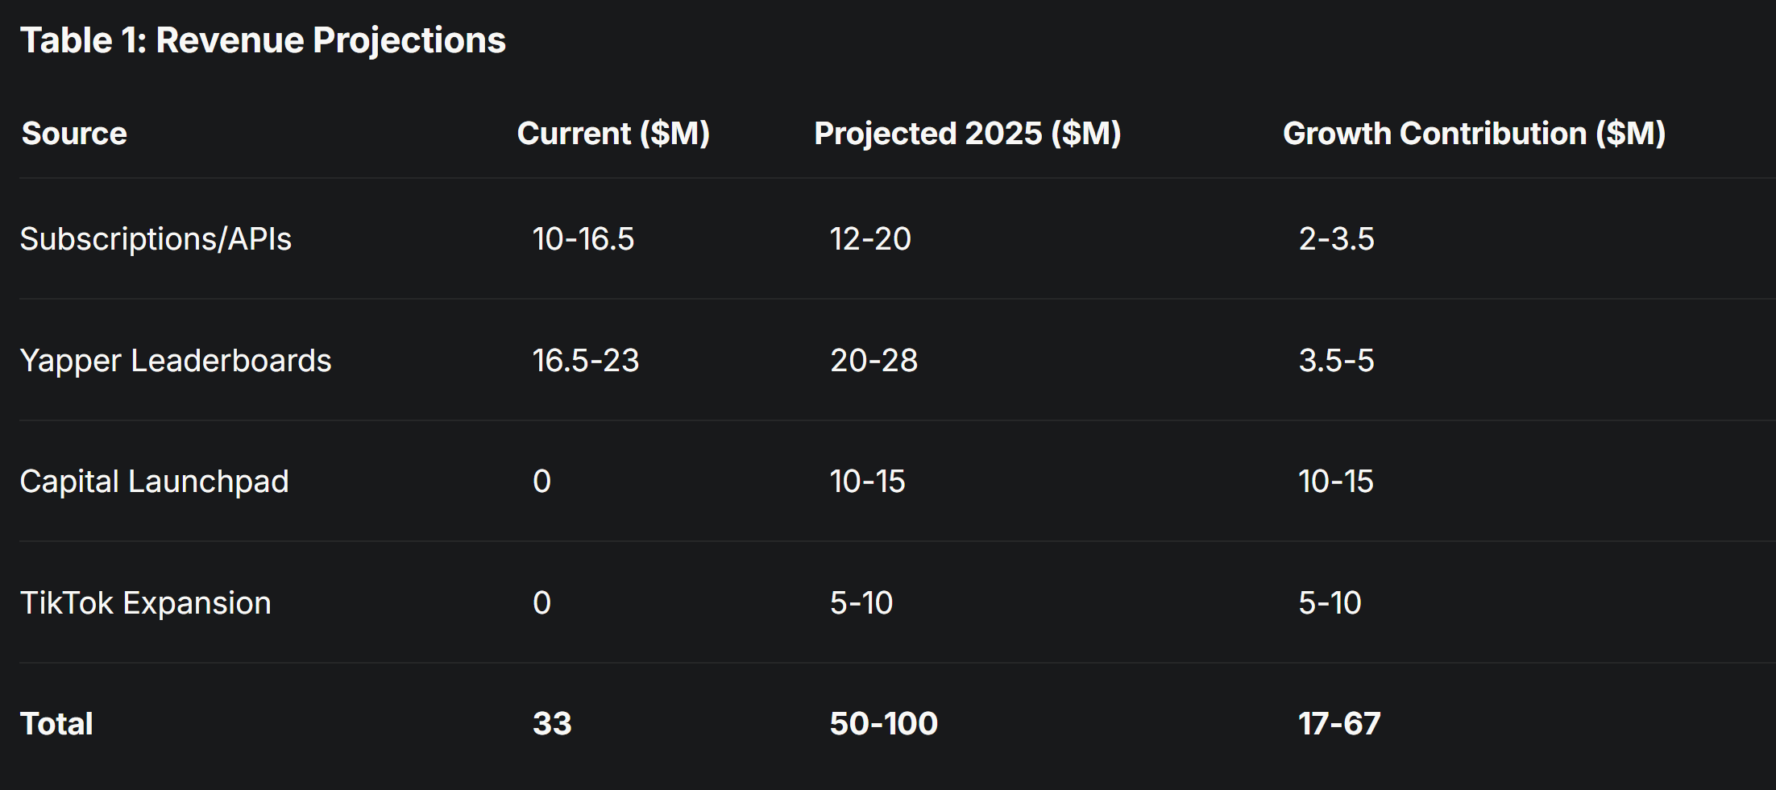The width and height of the screenshot is (1776, 790).
Task: Select the Growth Contribution ($M) header
Action: (x=1474, y=134)
